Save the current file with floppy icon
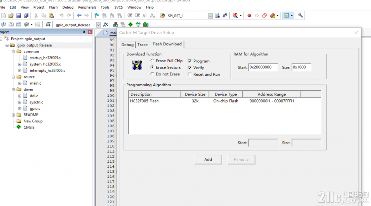This screenshot has height=206, width=371. pos(19,15)
